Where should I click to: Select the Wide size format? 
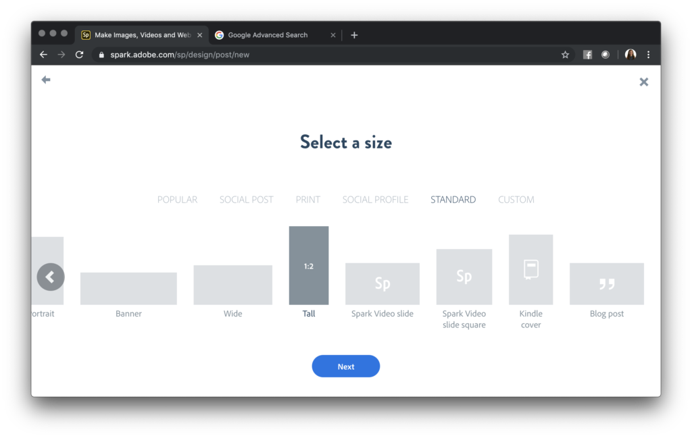pyautogui.click(x=232, y=283)
